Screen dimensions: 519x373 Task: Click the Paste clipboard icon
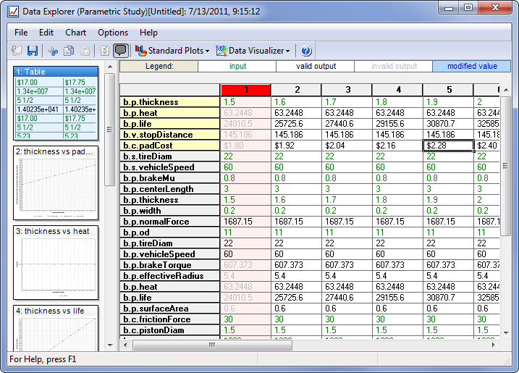85,51
